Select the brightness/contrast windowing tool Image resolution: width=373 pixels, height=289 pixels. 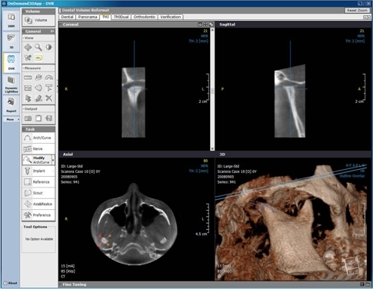(48, 47)
